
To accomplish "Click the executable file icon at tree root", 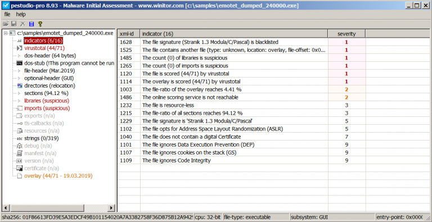I will (x=12, y=33).
